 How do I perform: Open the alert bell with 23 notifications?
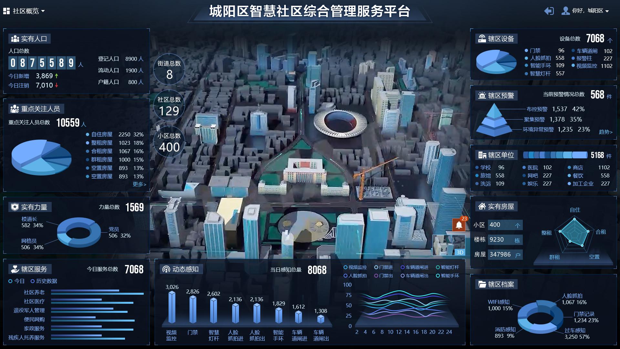459,225
